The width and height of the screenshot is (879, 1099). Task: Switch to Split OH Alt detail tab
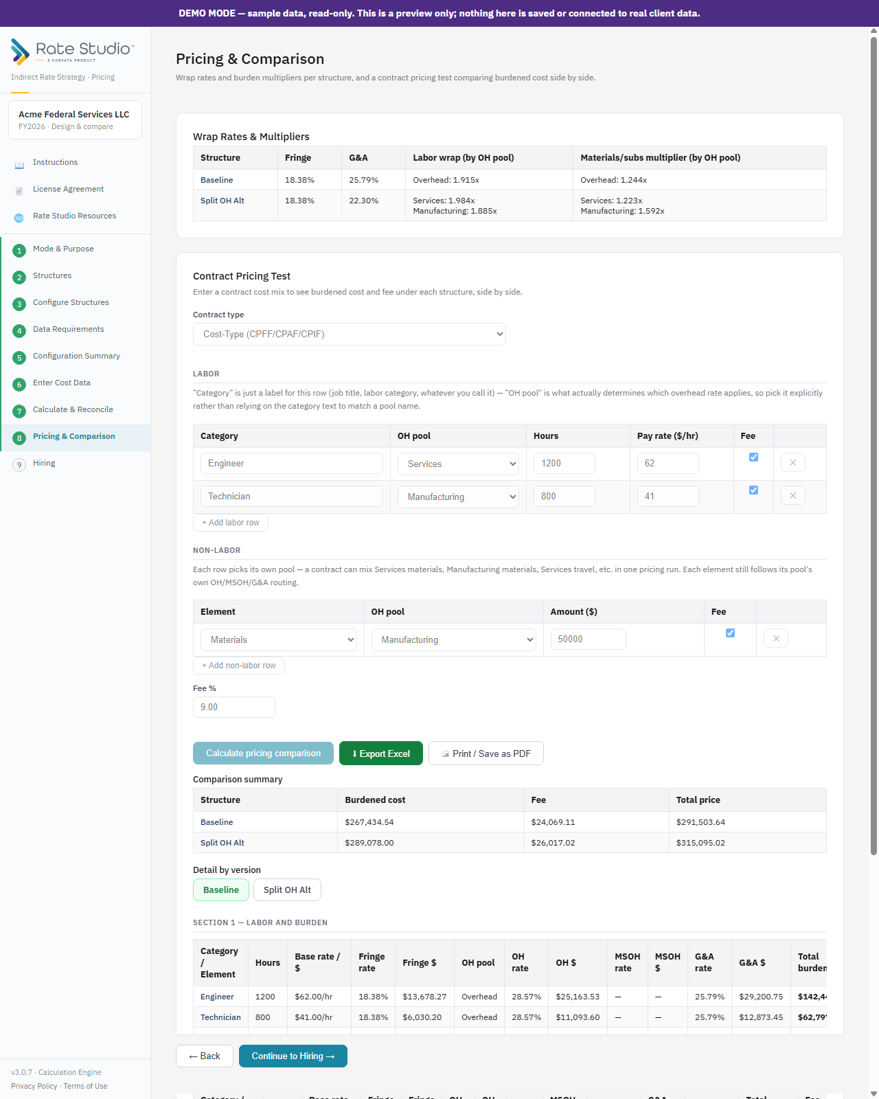click(x=287, y=890)
